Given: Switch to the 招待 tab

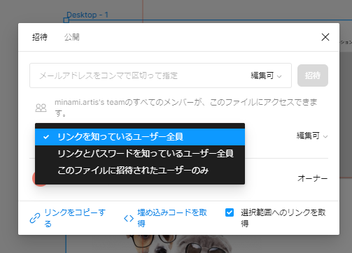Looking at the screenshot, I should click(x=40, y=37).
